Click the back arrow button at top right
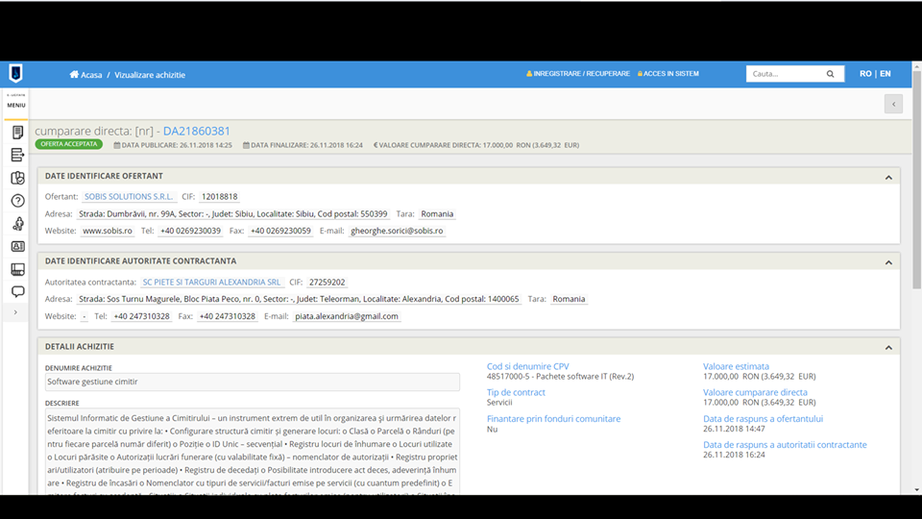Screen dimensions: 922x519 893,104
